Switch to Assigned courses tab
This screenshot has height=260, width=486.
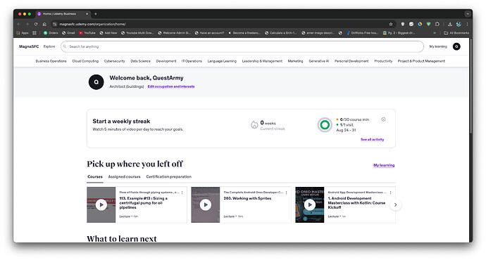click(124, 177)
